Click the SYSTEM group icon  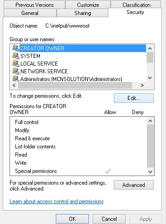(x=16, y=56)
